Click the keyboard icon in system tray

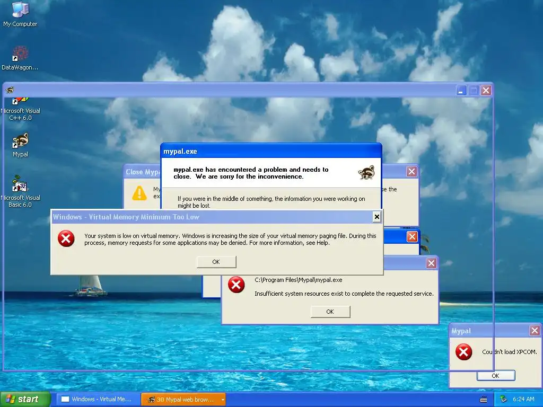(484, 400)
